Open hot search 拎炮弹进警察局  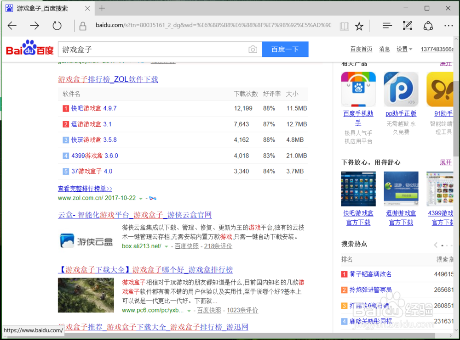(x=370, y=290)
